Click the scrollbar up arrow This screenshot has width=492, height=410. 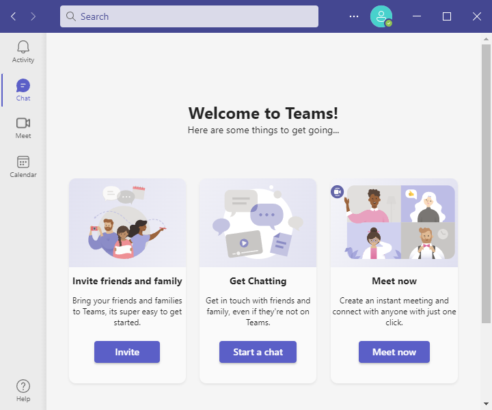pyautogui.click(x=486, y=39)
